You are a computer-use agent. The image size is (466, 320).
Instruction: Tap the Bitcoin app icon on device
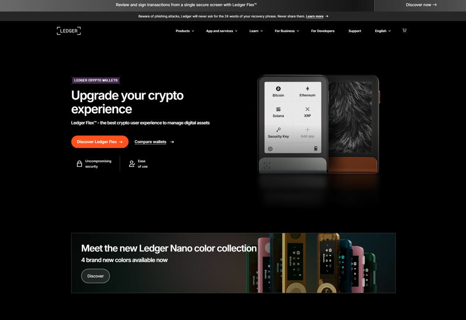278,89
